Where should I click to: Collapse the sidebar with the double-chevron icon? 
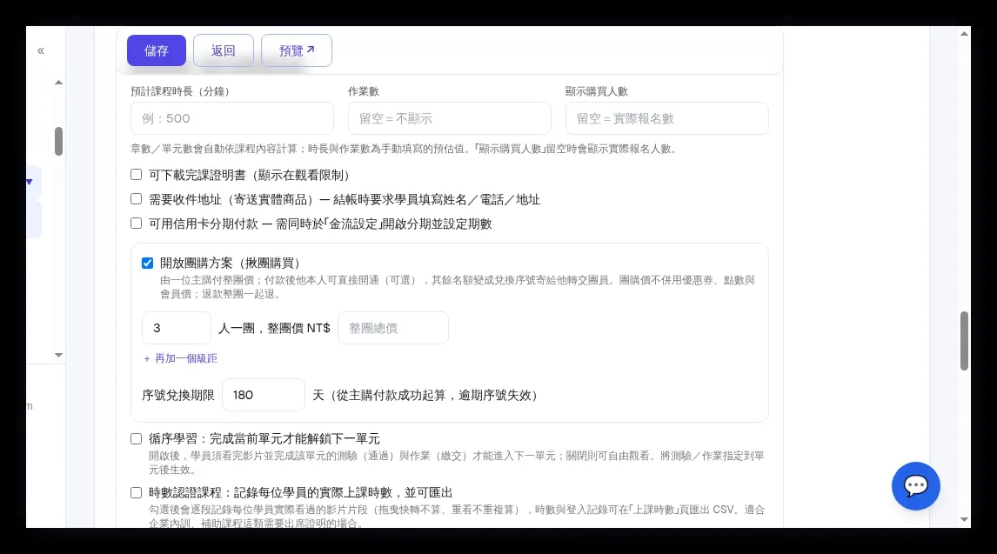tap(41, 50)
